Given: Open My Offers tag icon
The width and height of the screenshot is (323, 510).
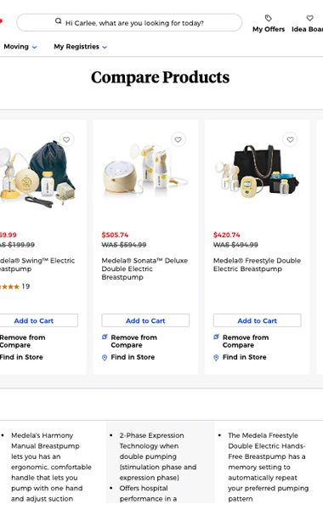Looking at the screenshot, I should pos(268,18).
